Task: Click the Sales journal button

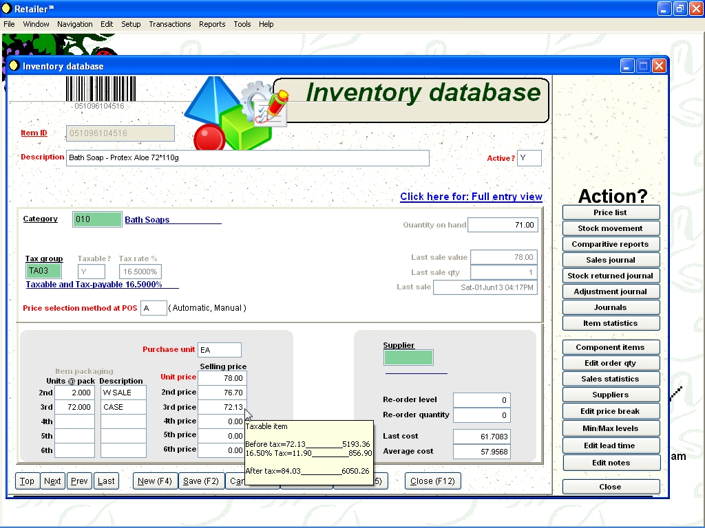Action: pyautogui.click(x=610, y=260)
